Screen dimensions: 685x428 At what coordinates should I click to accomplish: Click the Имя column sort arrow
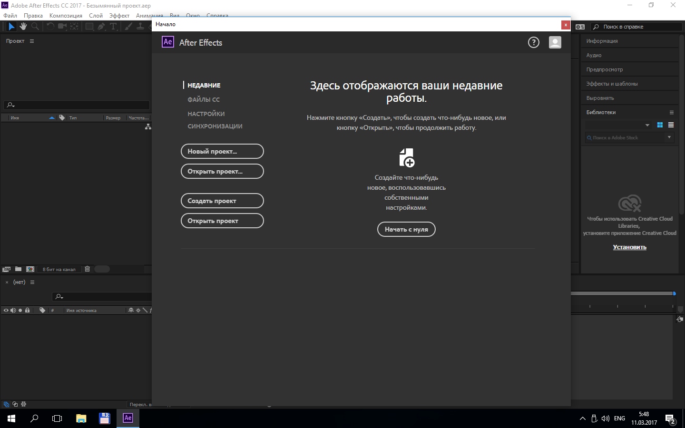pyautogui.click(x=52, y=117)
